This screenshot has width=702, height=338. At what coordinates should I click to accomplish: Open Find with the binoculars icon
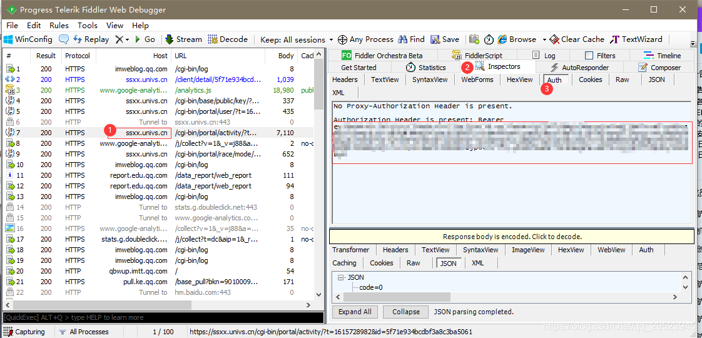pos(411,39)
